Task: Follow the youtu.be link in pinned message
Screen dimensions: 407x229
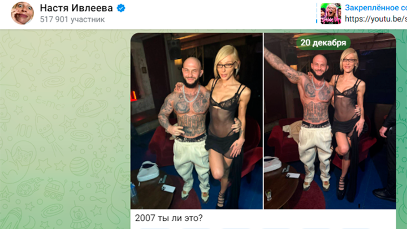Action: [375, 19]
